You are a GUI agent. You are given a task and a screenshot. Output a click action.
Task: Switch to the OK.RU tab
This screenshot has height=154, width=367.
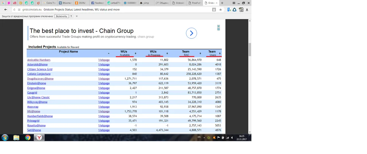click(x=82, y=3)
